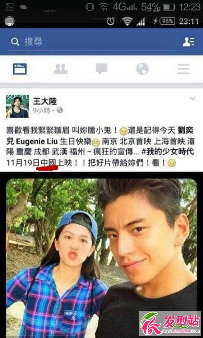The width and height of the screenshot is (203, 338).
Task: Open the tagged name 劉奕兒 Eugenie Liu
Action: coord(100,136)
